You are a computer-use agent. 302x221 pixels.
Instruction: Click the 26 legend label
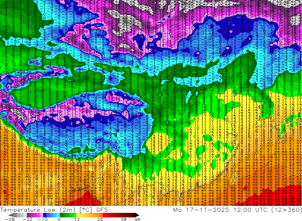tap(100, 219)
